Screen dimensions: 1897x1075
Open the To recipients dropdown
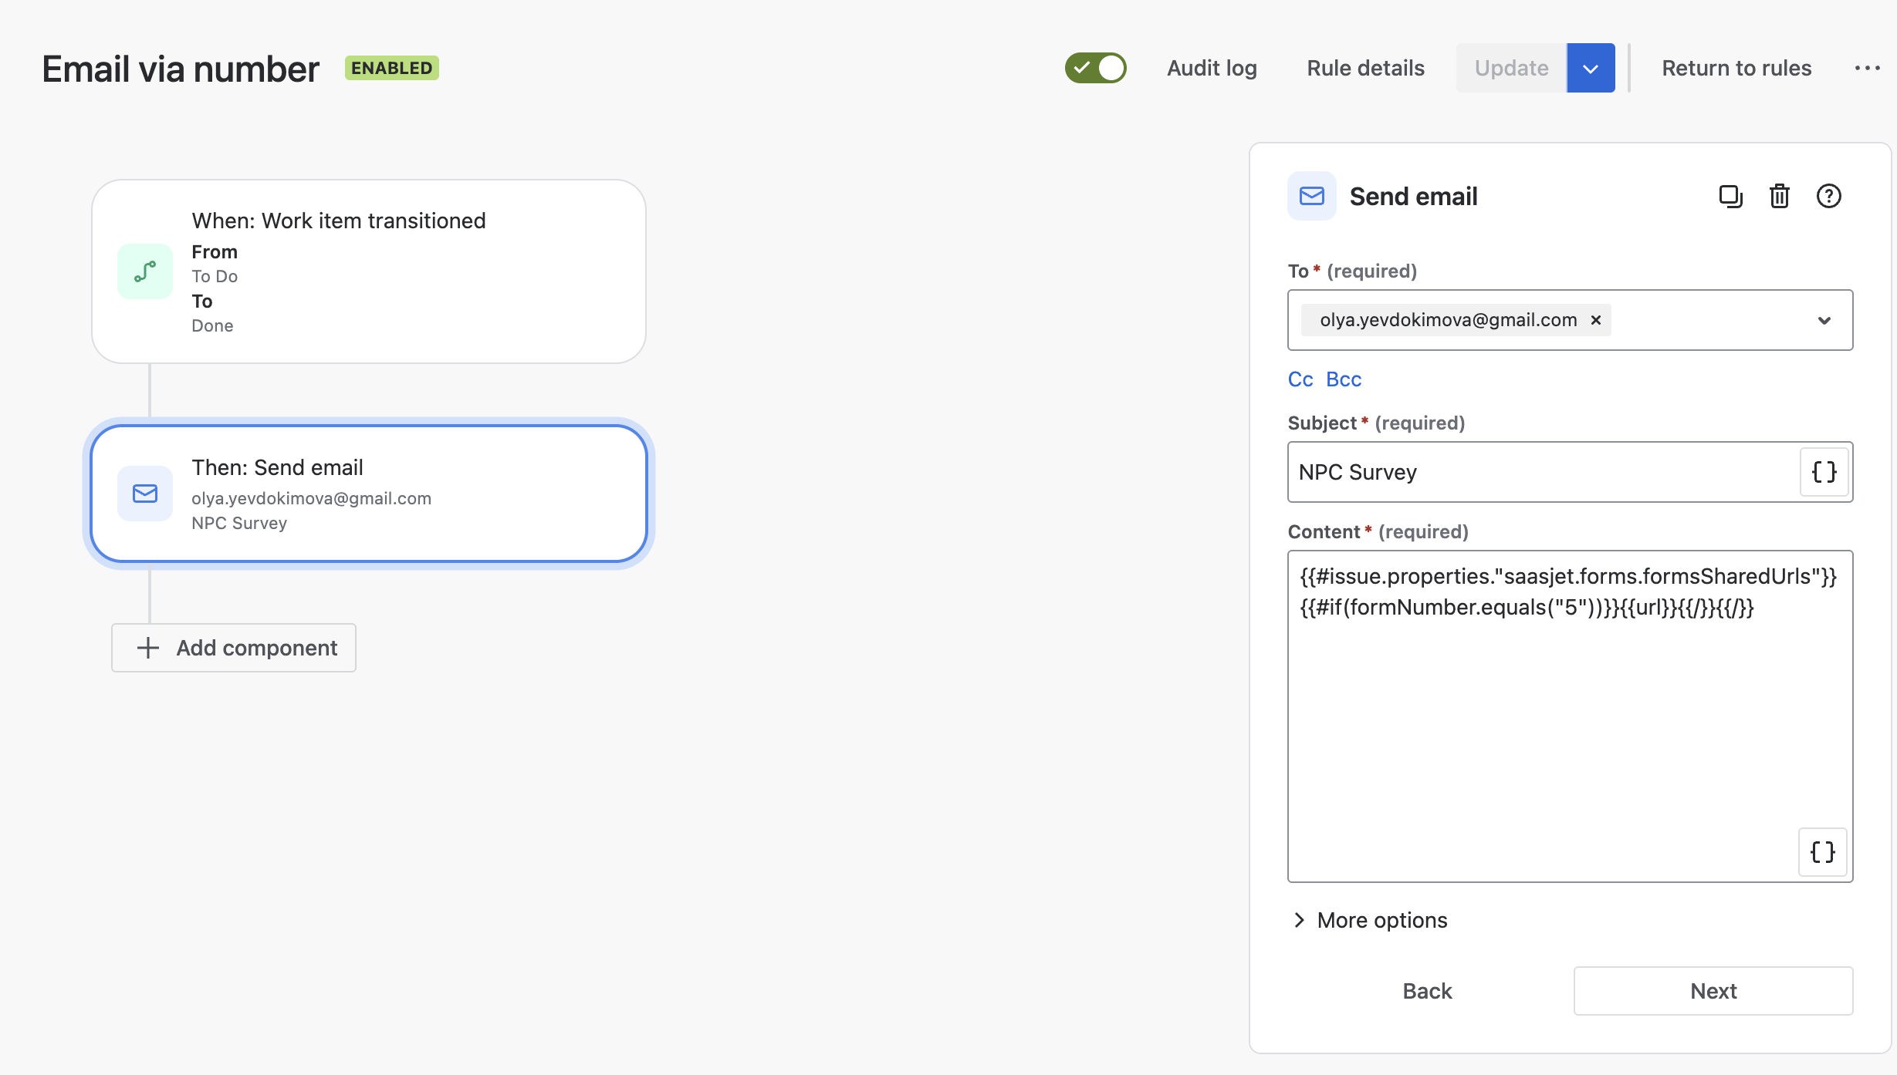point(1824,320)
